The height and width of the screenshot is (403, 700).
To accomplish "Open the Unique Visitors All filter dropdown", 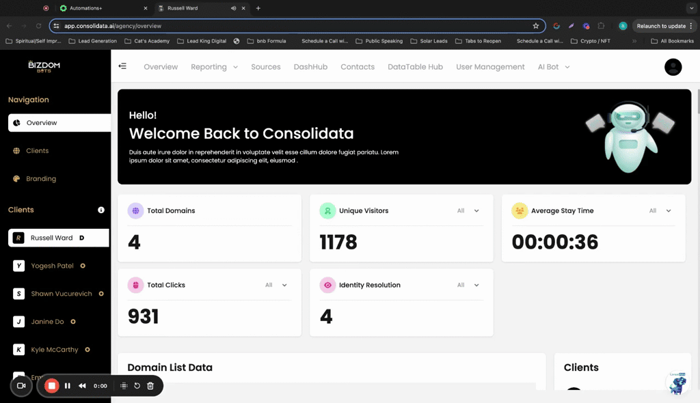I will click(468, 210).
